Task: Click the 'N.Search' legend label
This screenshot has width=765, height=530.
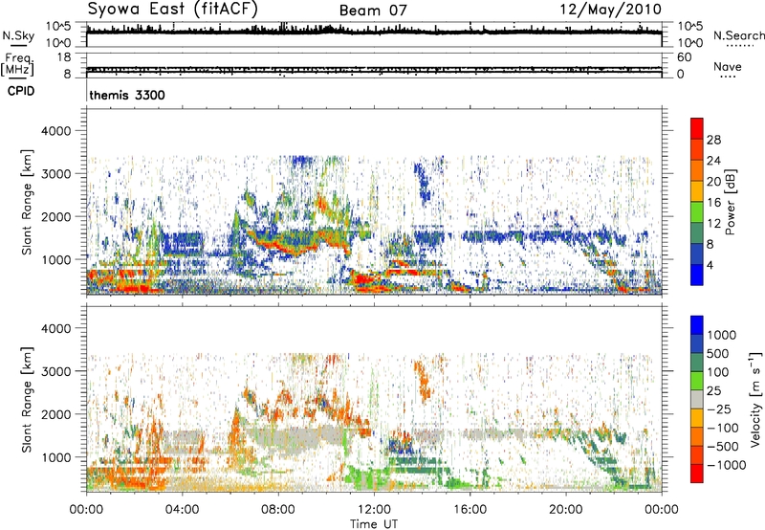Action: coord(738,35)
